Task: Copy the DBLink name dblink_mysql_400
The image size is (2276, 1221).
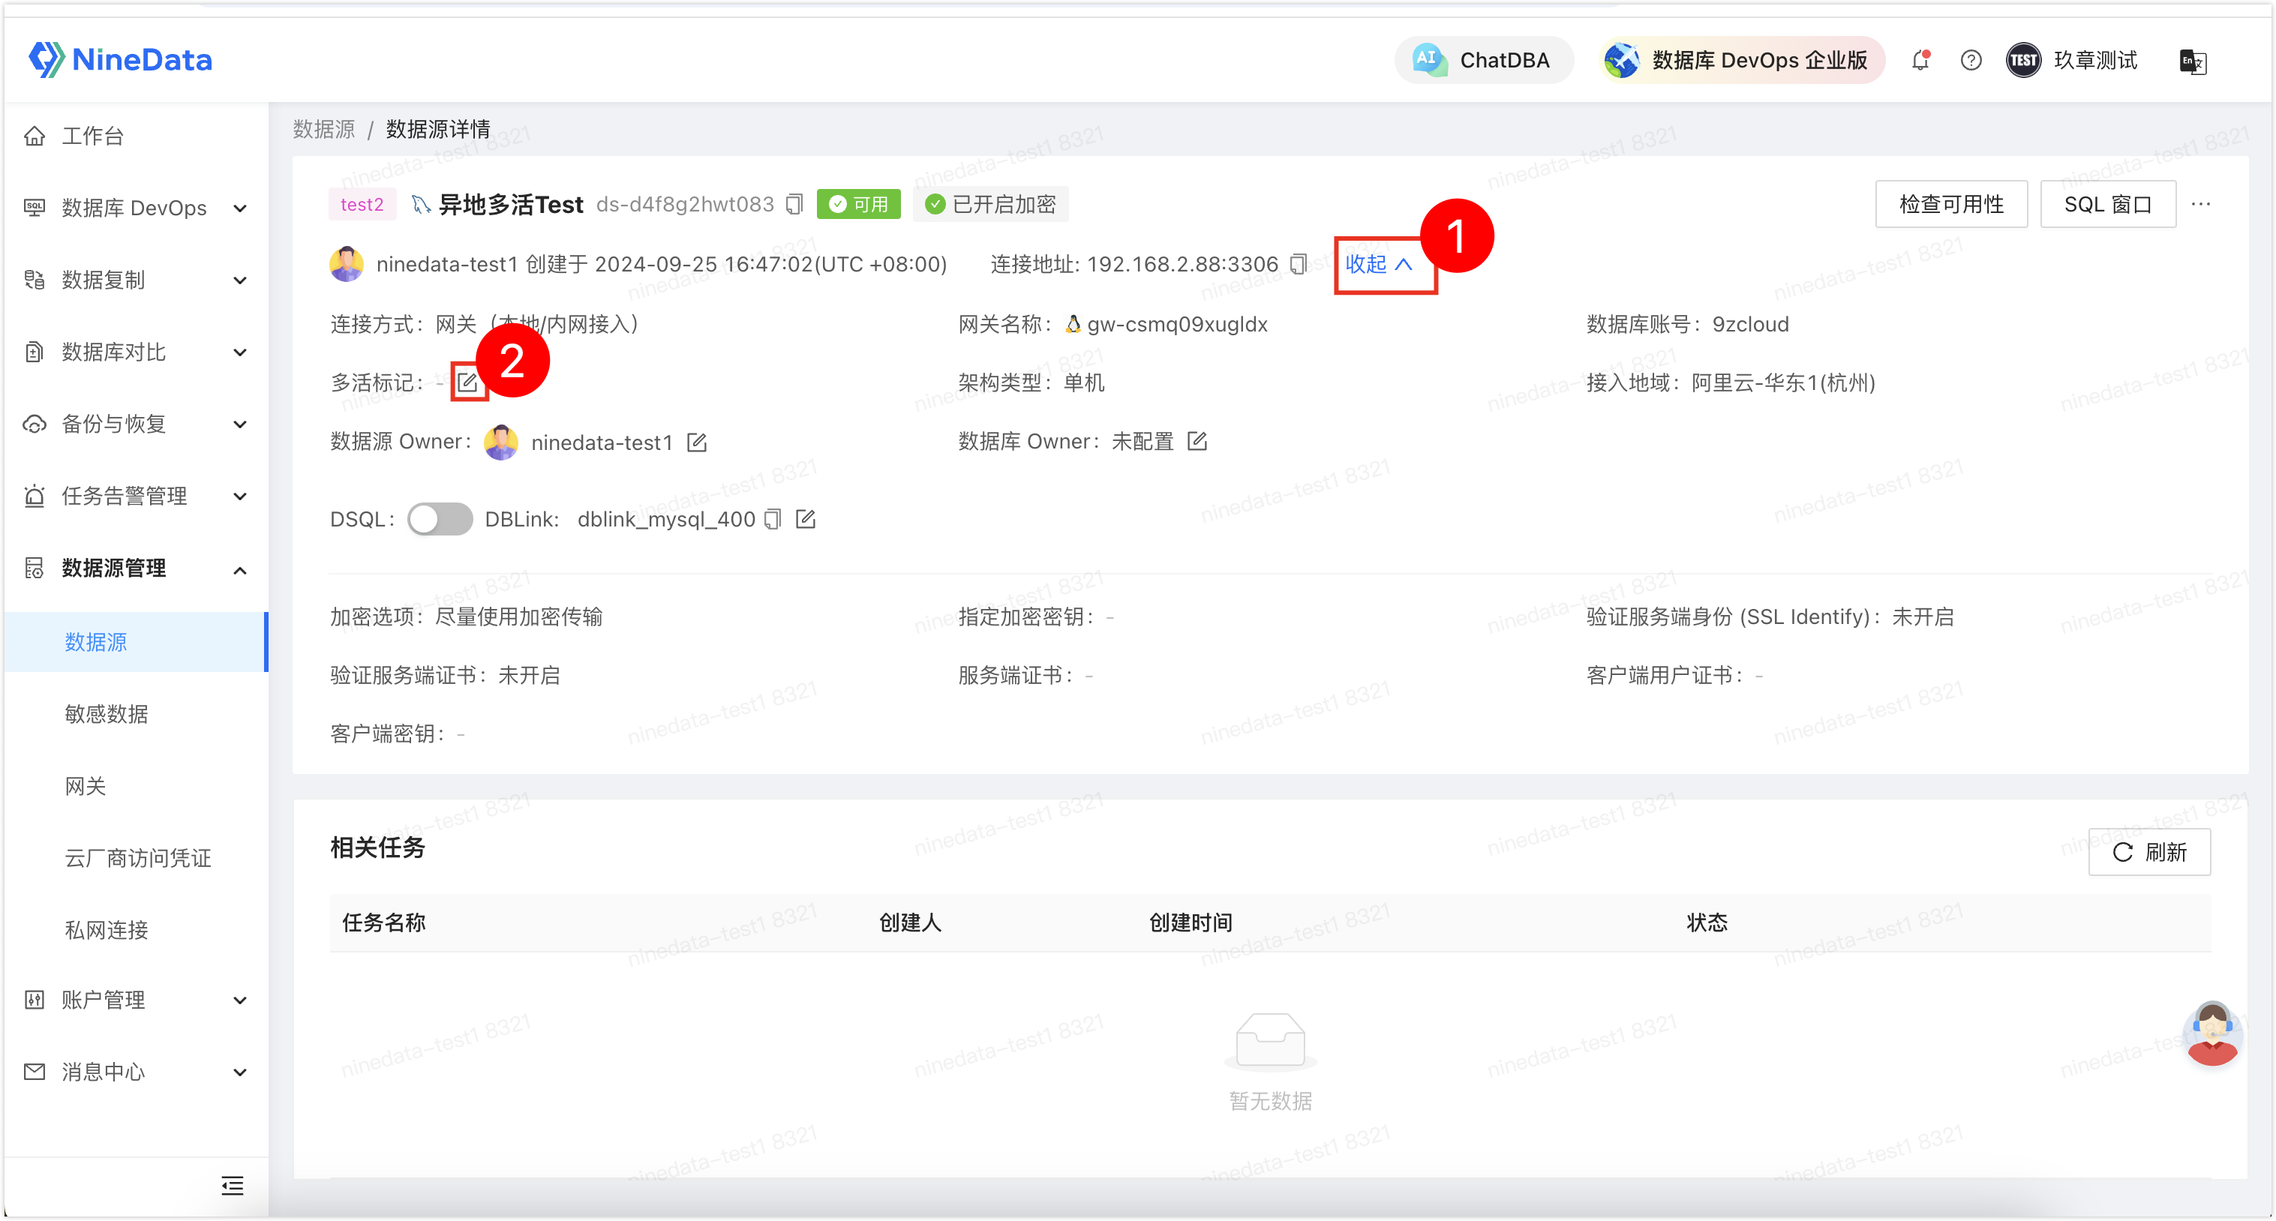Action: 772,520
